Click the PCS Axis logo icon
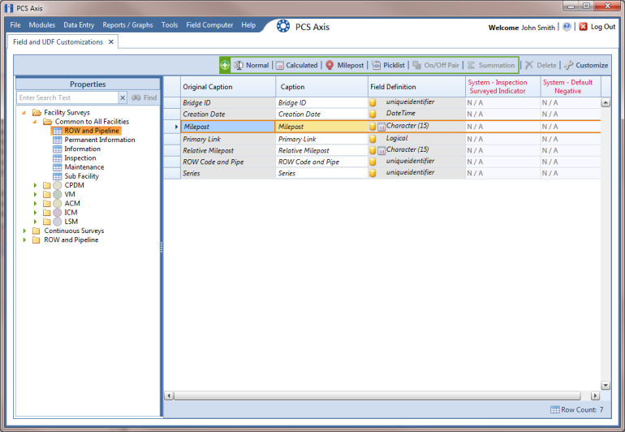 (x=283, y=26)
